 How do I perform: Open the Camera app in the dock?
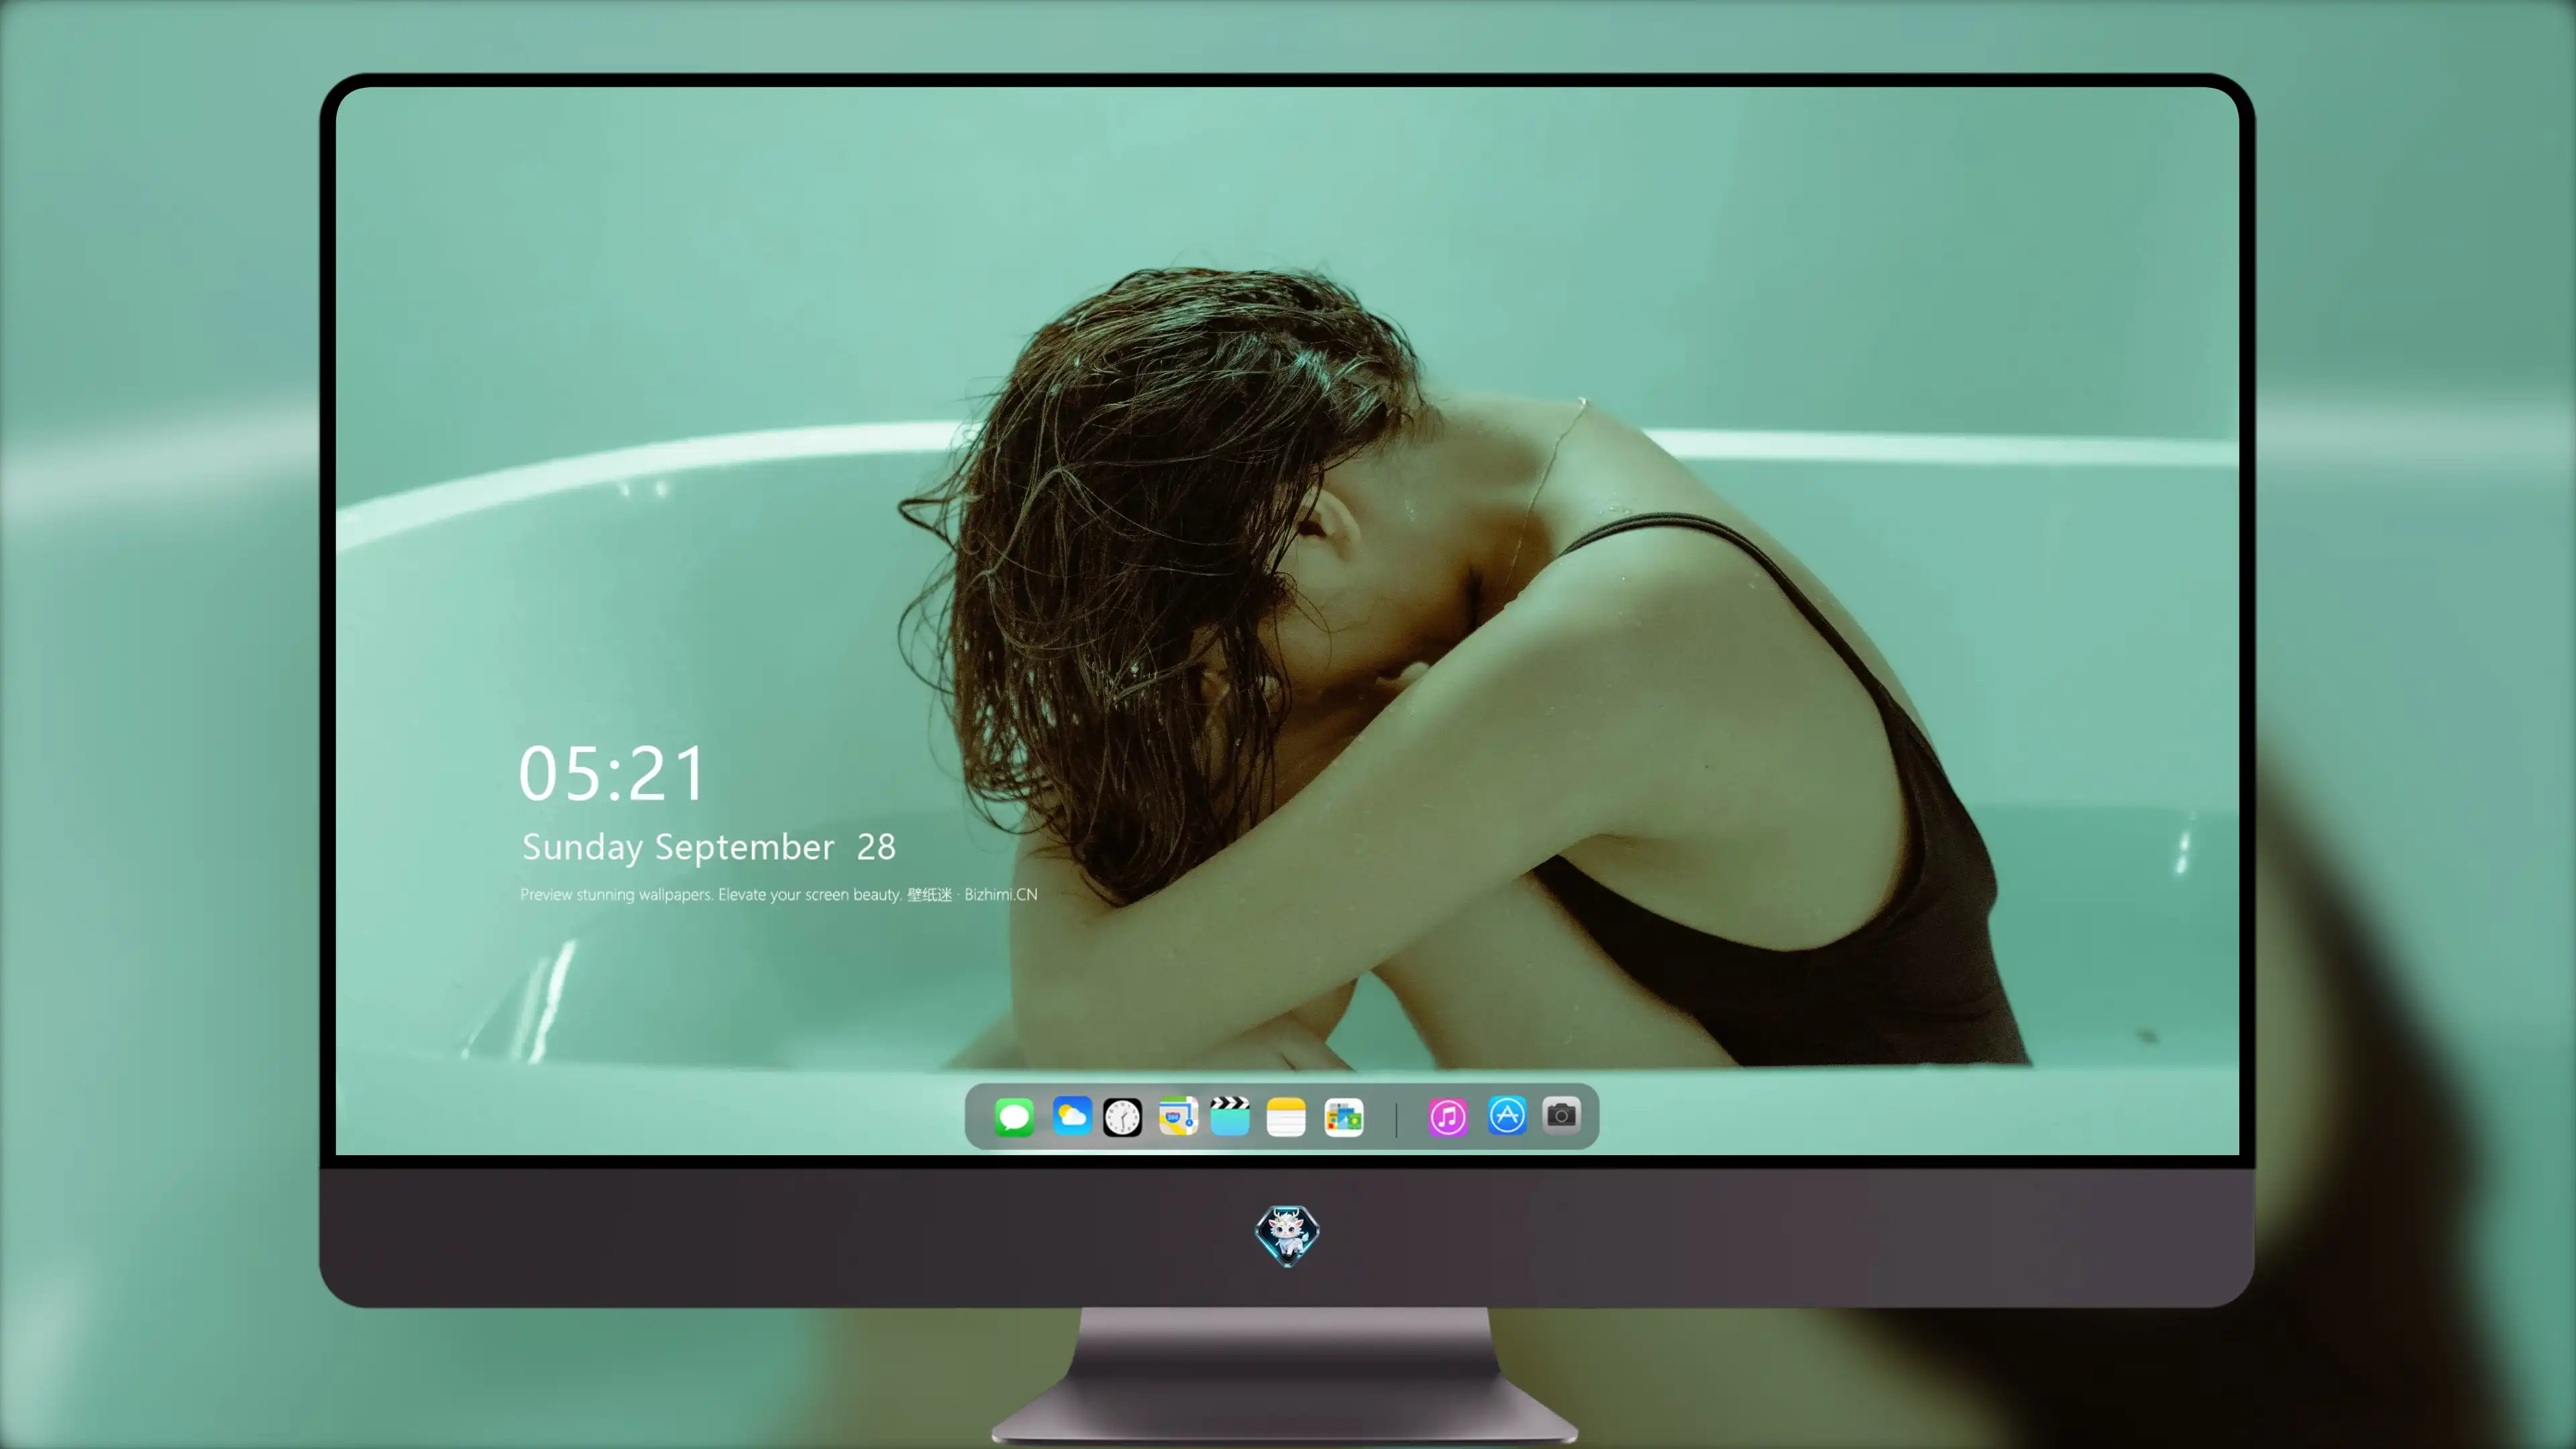pos(1561,1115)
